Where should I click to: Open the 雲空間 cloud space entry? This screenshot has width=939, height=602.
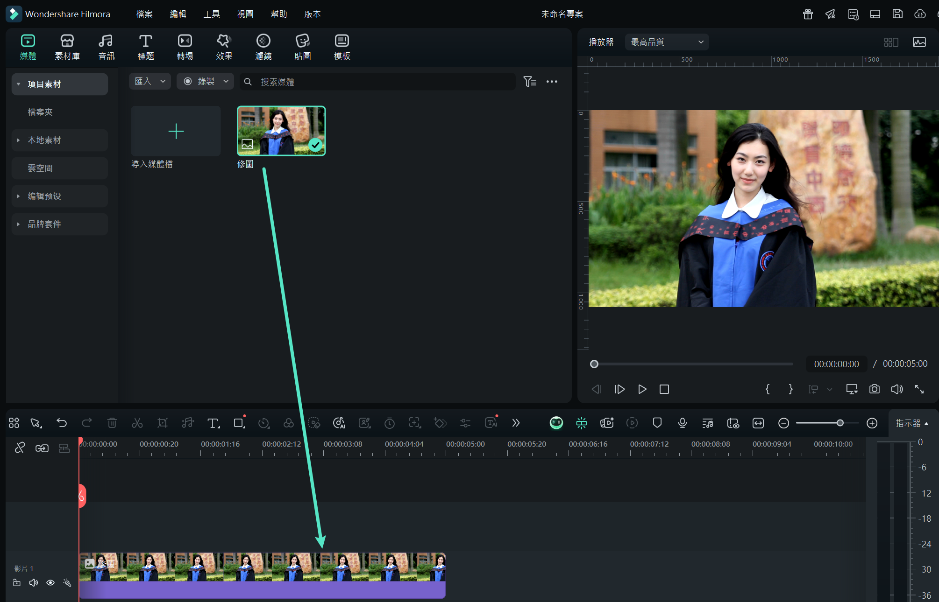click(60, 168)
